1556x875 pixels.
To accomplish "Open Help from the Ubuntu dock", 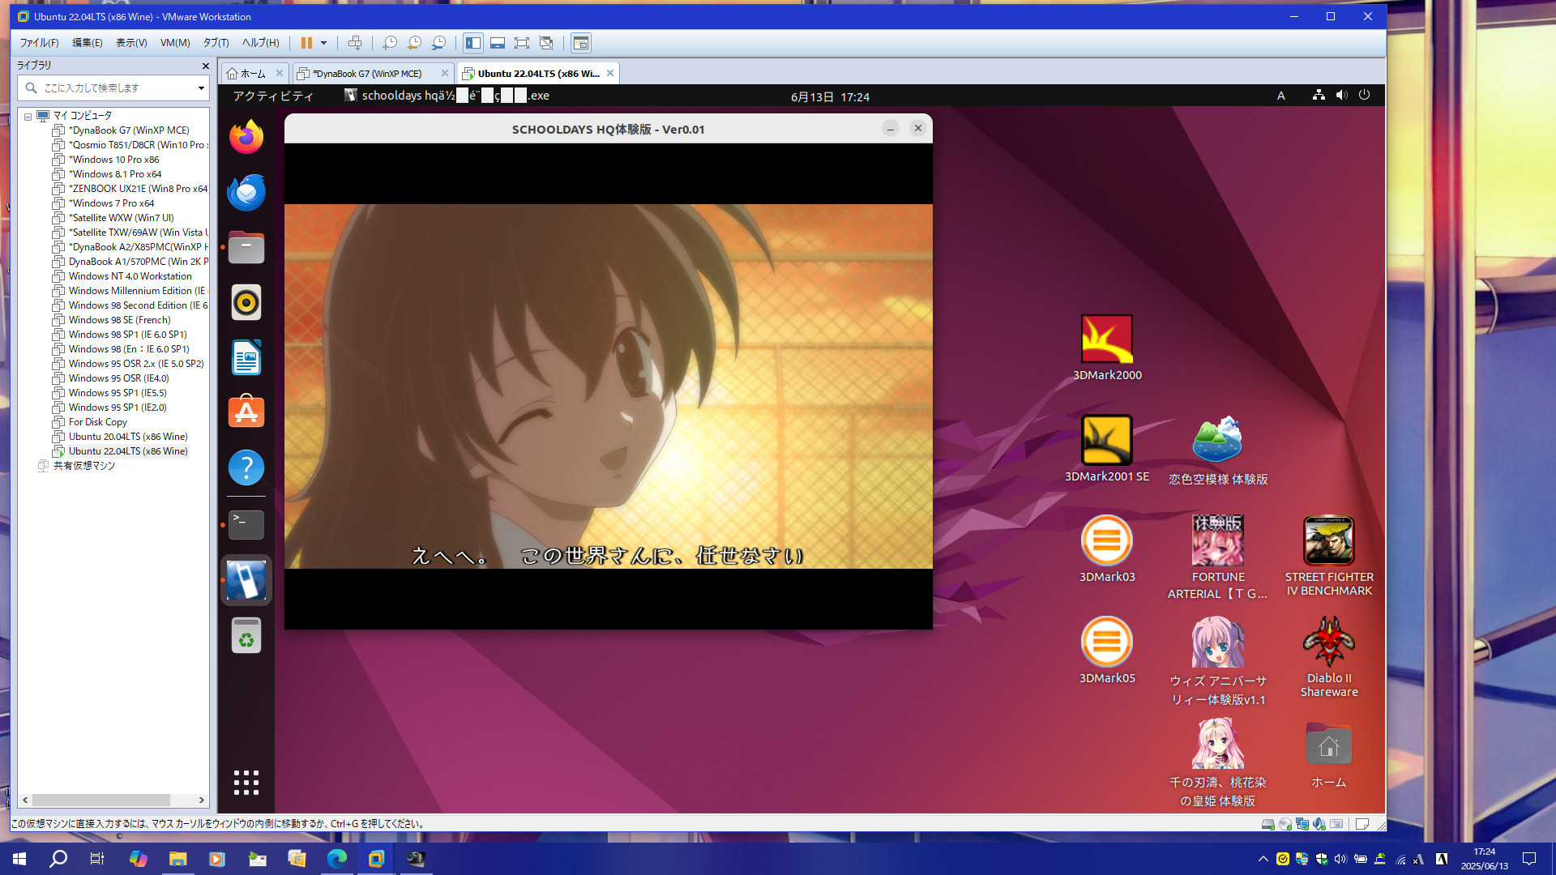I will [x=246, y=467].
